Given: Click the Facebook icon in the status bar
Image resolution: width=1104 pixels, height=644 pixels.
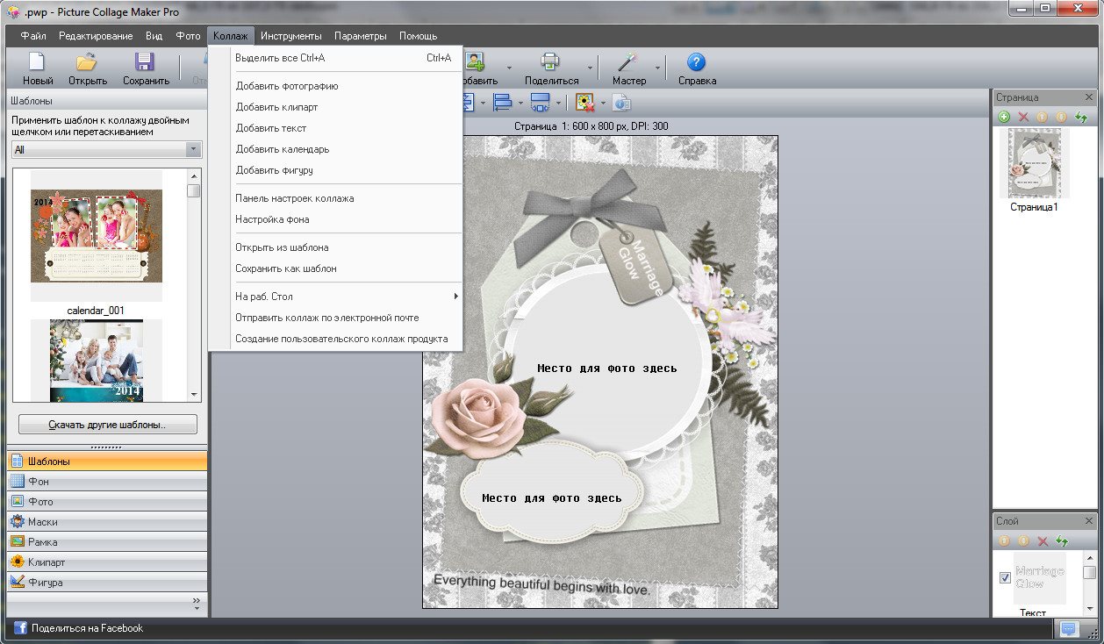Looking at the screenshot, I should point(19,628).
